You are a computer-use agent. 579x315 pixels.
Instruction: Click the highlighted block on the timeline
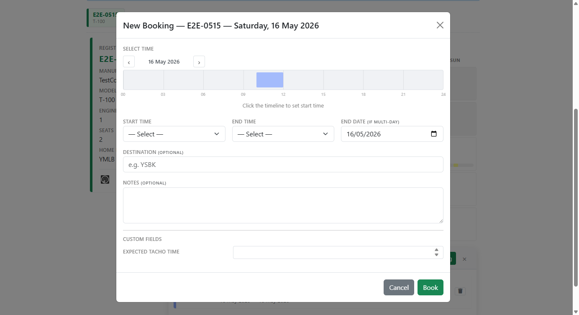click(x=270, y=80)
